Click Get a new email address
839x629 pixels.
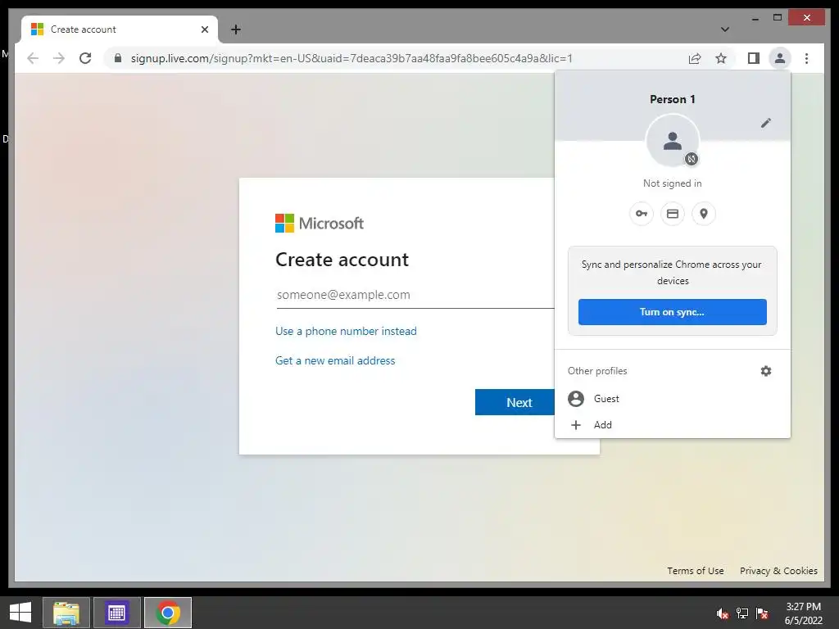(335, 360)
